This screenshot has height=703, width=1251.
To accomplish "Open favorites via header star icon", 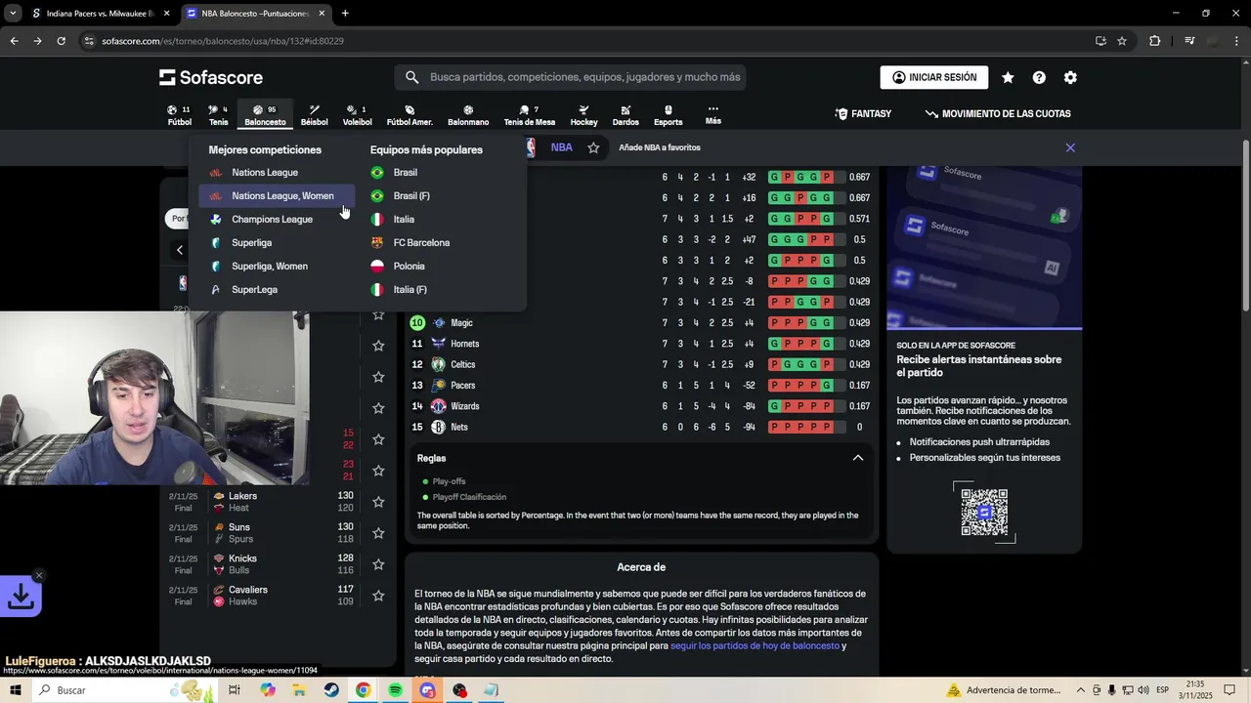I will pos(1008,77).
